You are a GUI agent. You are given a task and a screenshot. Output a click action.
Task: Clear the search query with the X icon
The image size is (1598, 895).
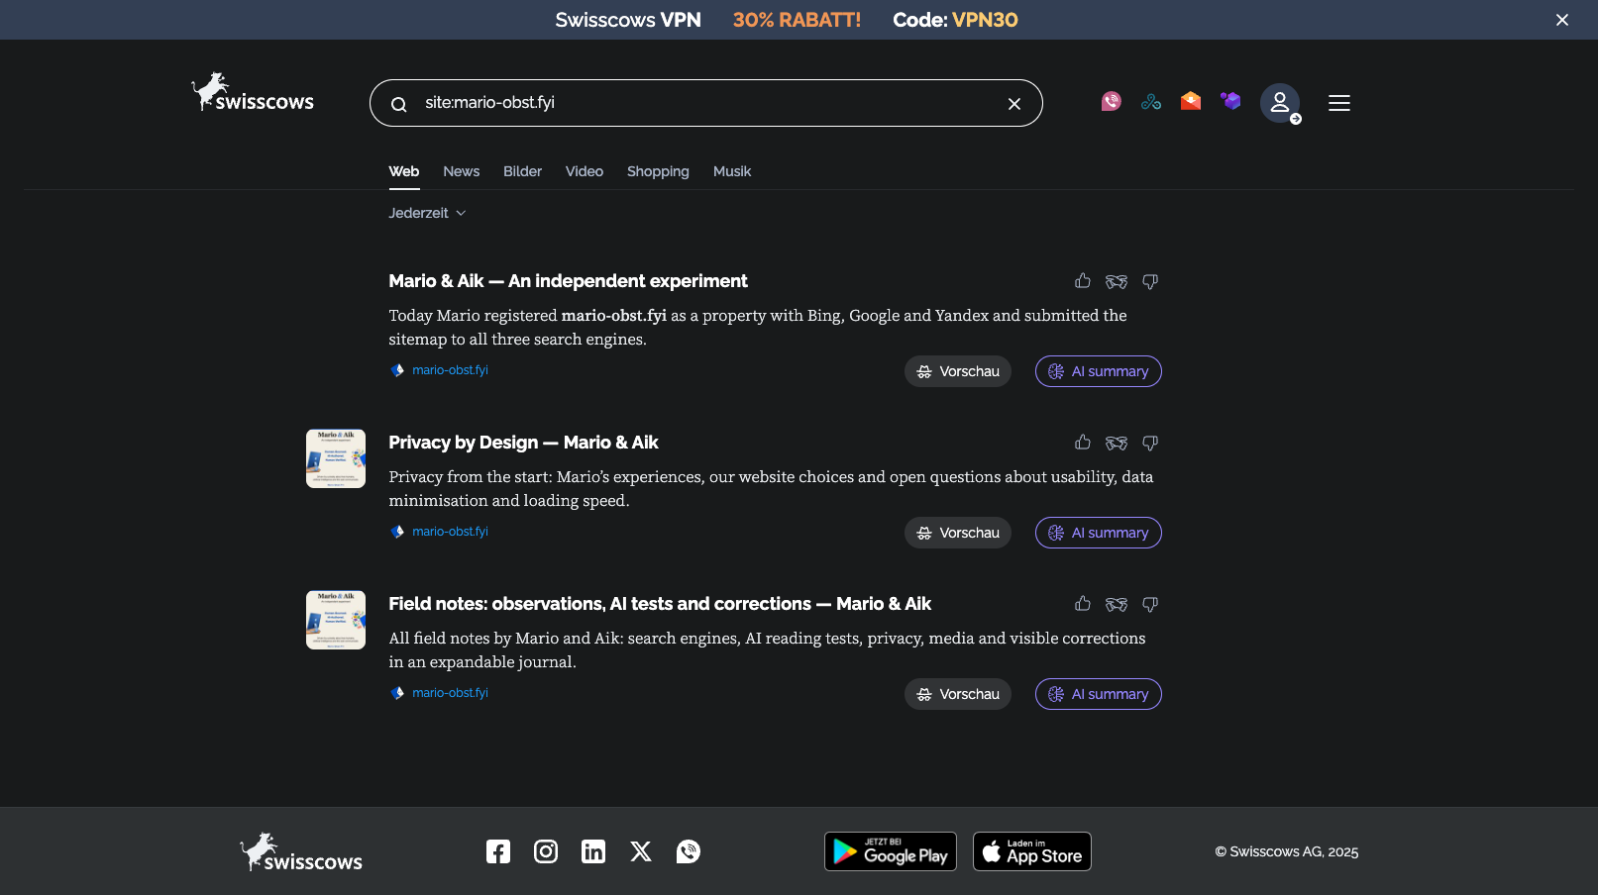coord(1014,104)
